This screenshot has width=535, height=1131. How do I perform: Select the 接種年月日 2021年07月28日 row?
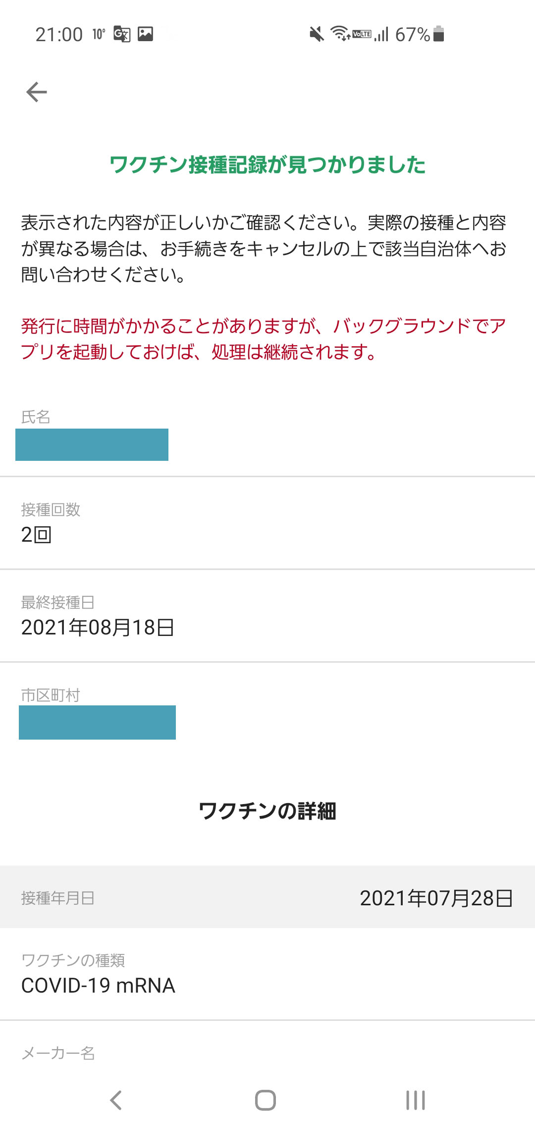tap(267, 897)
